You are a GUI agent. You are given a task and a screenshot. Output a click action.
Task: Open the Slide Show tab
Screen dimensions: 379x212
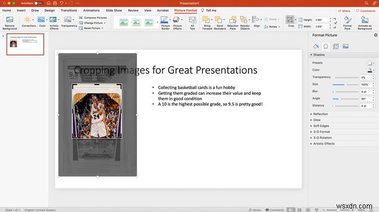114,10
